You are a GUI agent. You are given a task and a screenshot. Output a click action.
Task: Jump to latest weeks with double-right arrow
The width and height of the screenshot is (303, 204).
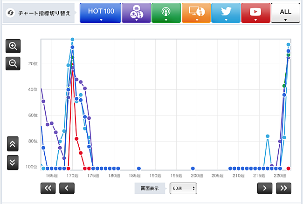(283, 188)
